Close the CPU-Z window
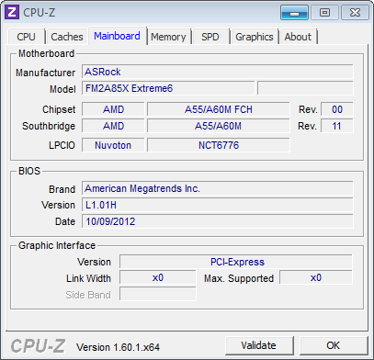This screenshot has height=360, width=374. coord(355,13)
